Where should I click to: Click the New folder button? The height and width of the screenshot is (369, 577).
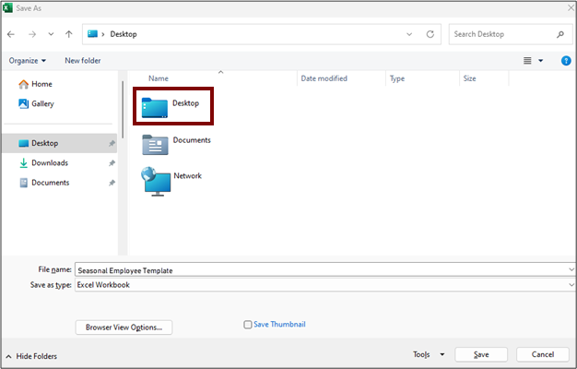[x=83, y=61]
